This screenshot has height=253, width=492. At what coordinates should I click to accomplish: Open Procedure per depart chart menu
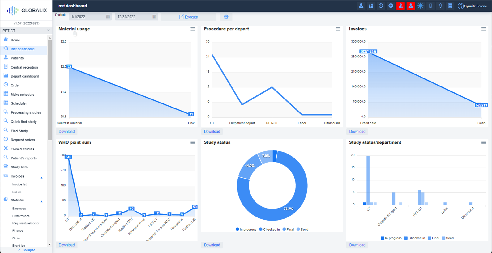(338, 29)
